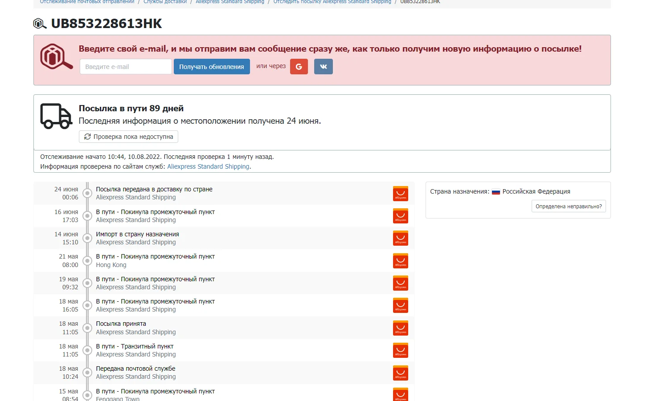This screenshot has height=401, width=672.
Task: Click the AliExpress logo on the Посылка принята row
Action: pos(401,328)
